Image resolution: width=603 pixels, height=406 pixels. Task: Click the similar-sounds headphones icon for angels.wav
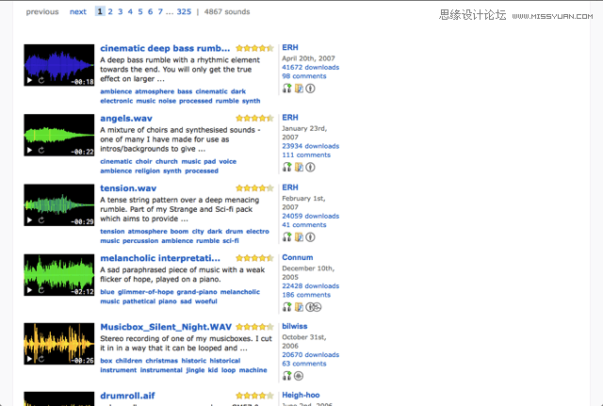[x=286, y=168]
